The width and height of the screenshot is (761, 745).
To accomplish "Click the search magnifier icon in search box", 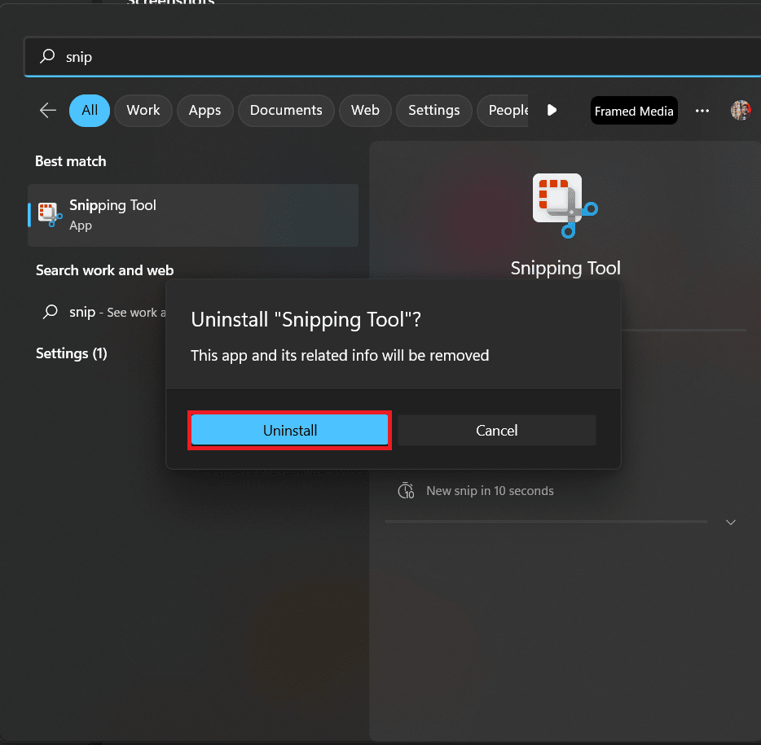I will 47,56.
